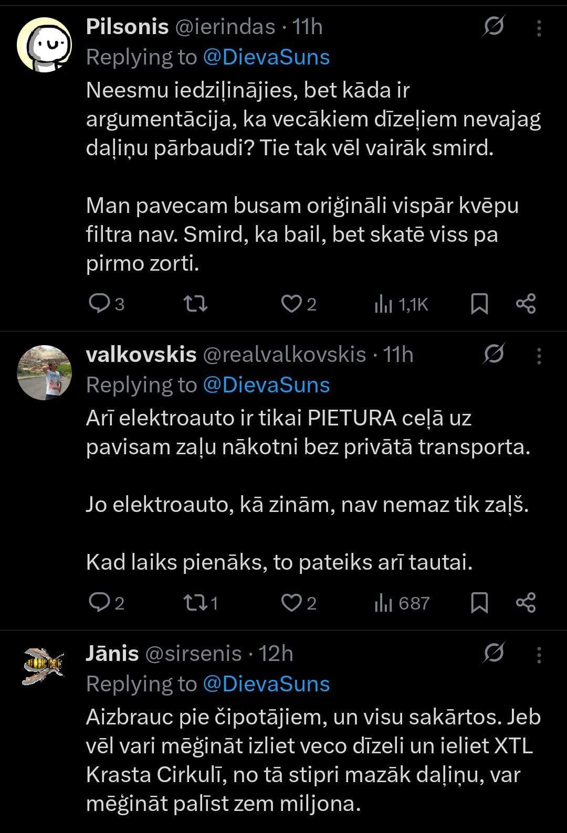Retweet the valkovskis post
The image size is (567, 833).
(195, 603)
